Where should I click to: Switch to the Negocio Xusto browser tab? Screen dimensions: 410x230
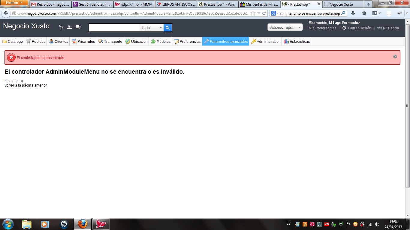343,4
